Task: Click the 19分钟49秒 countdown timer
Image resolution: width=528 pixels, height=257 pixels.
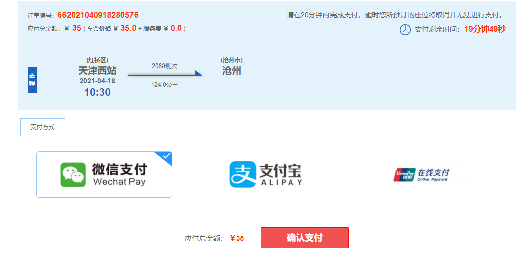Action: pyautogui.click(x=485, y=29)
